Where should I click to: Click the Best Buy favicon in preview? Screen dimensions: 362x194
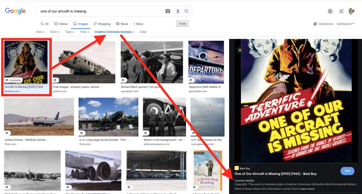tap(237, 168)
